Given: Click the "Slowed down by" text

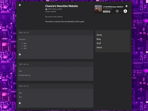Looking at the screenshot, I should coord(25,75).
